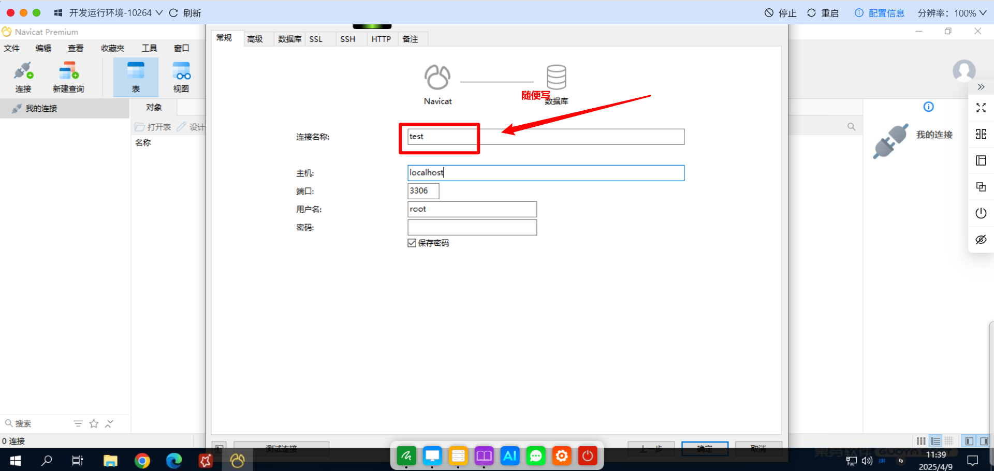Screen dimensions: 994x471
Task: Open the 收藏夹 menu
Action: [x=113, y=48]
